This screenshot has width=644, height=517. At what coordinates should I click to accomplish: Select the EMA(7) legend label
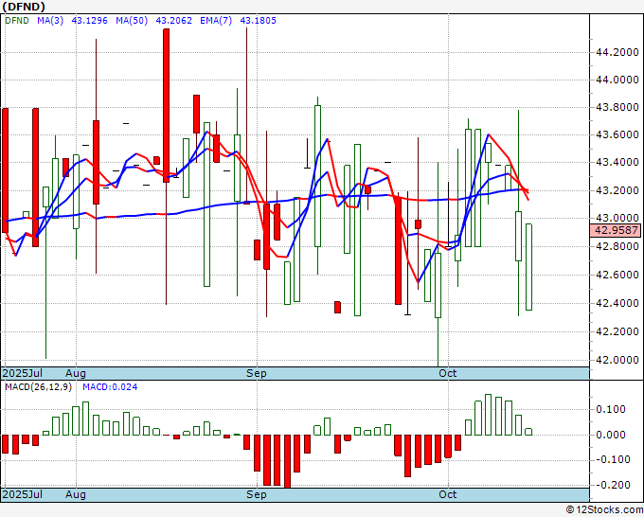coord(216,21)
